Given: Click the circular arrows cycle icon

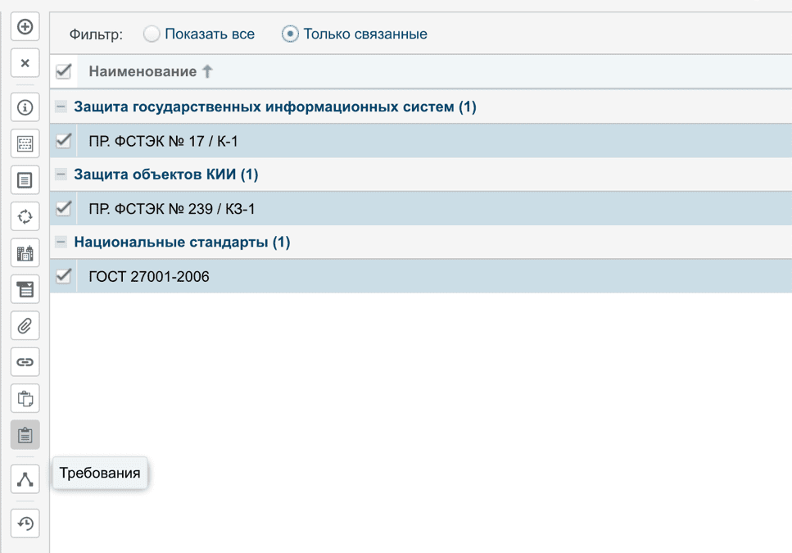Looking at the screenshot, I should pyautogui.click(x=25, y=216).
